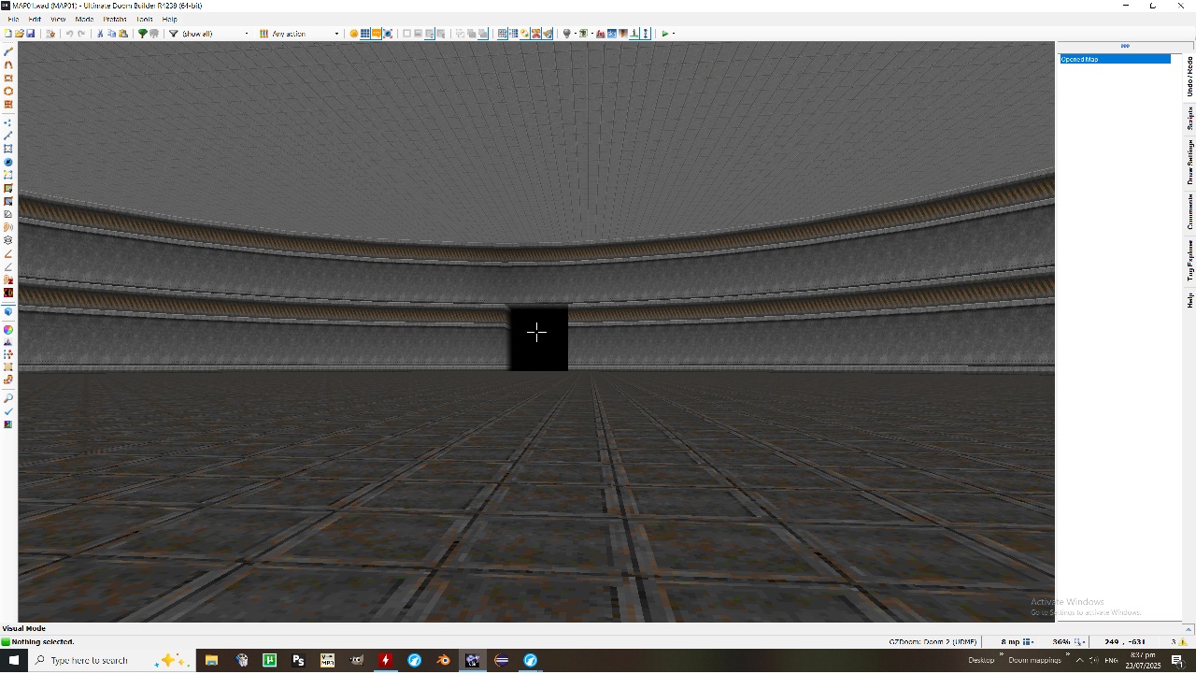Click the warnings triangle in status bar
The width and height of the screenshot is (1196, 674).
(1184, 642)
